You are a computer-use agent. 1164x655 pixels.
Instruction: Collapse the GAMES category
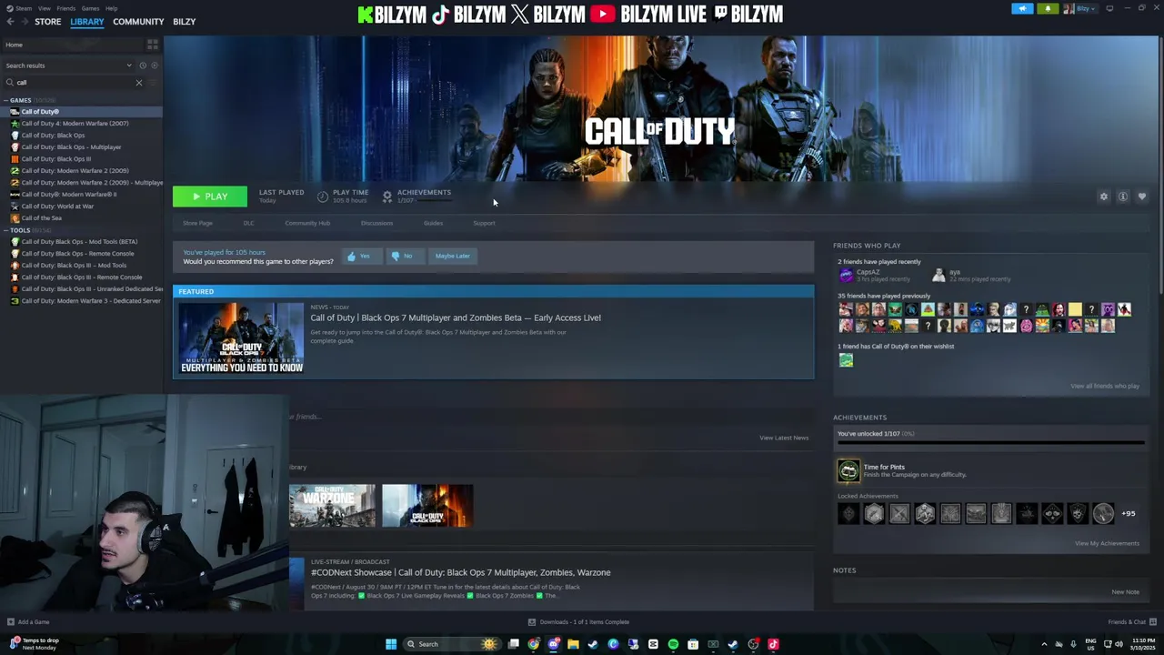pyautogui.click(x=5, y=100)
